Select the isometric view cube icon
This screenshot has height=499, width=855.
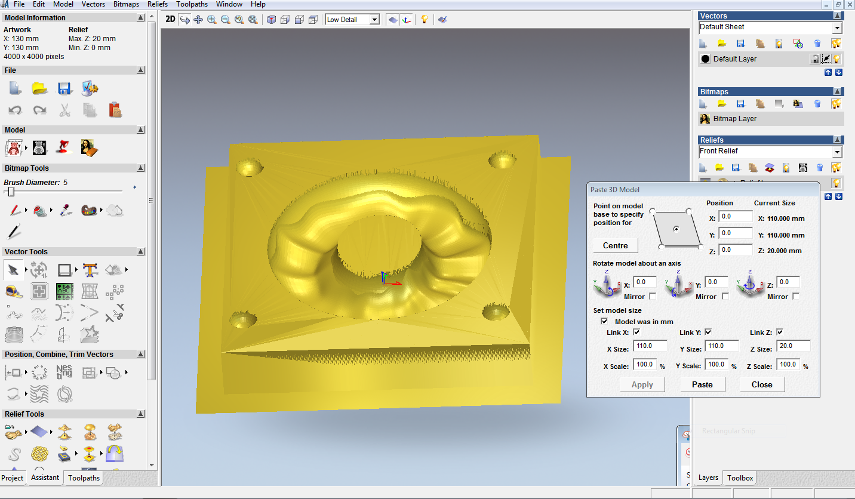coord(272,19)
